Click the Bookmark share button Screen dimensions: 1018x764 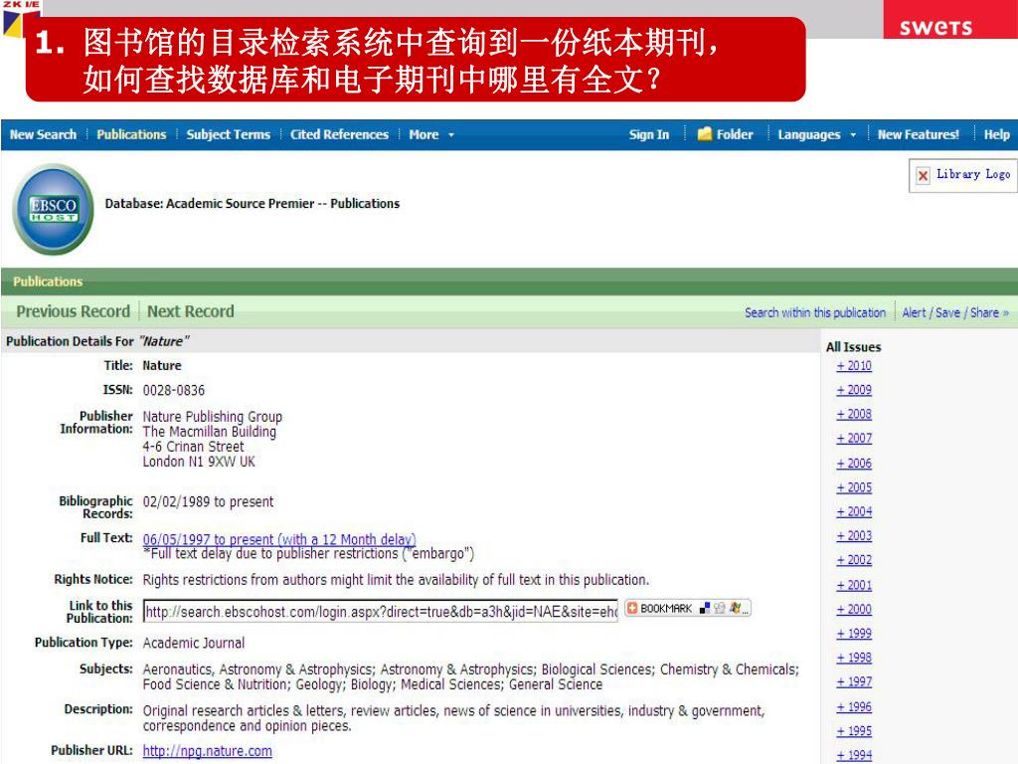pos(687,609)
